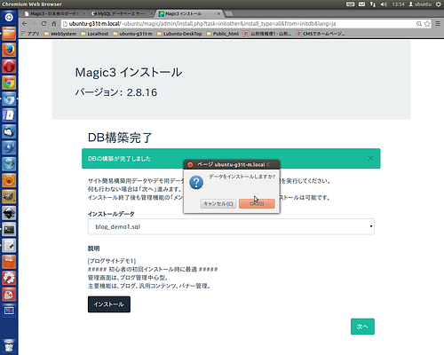Open the Public_html bookmarks folder

222,34
